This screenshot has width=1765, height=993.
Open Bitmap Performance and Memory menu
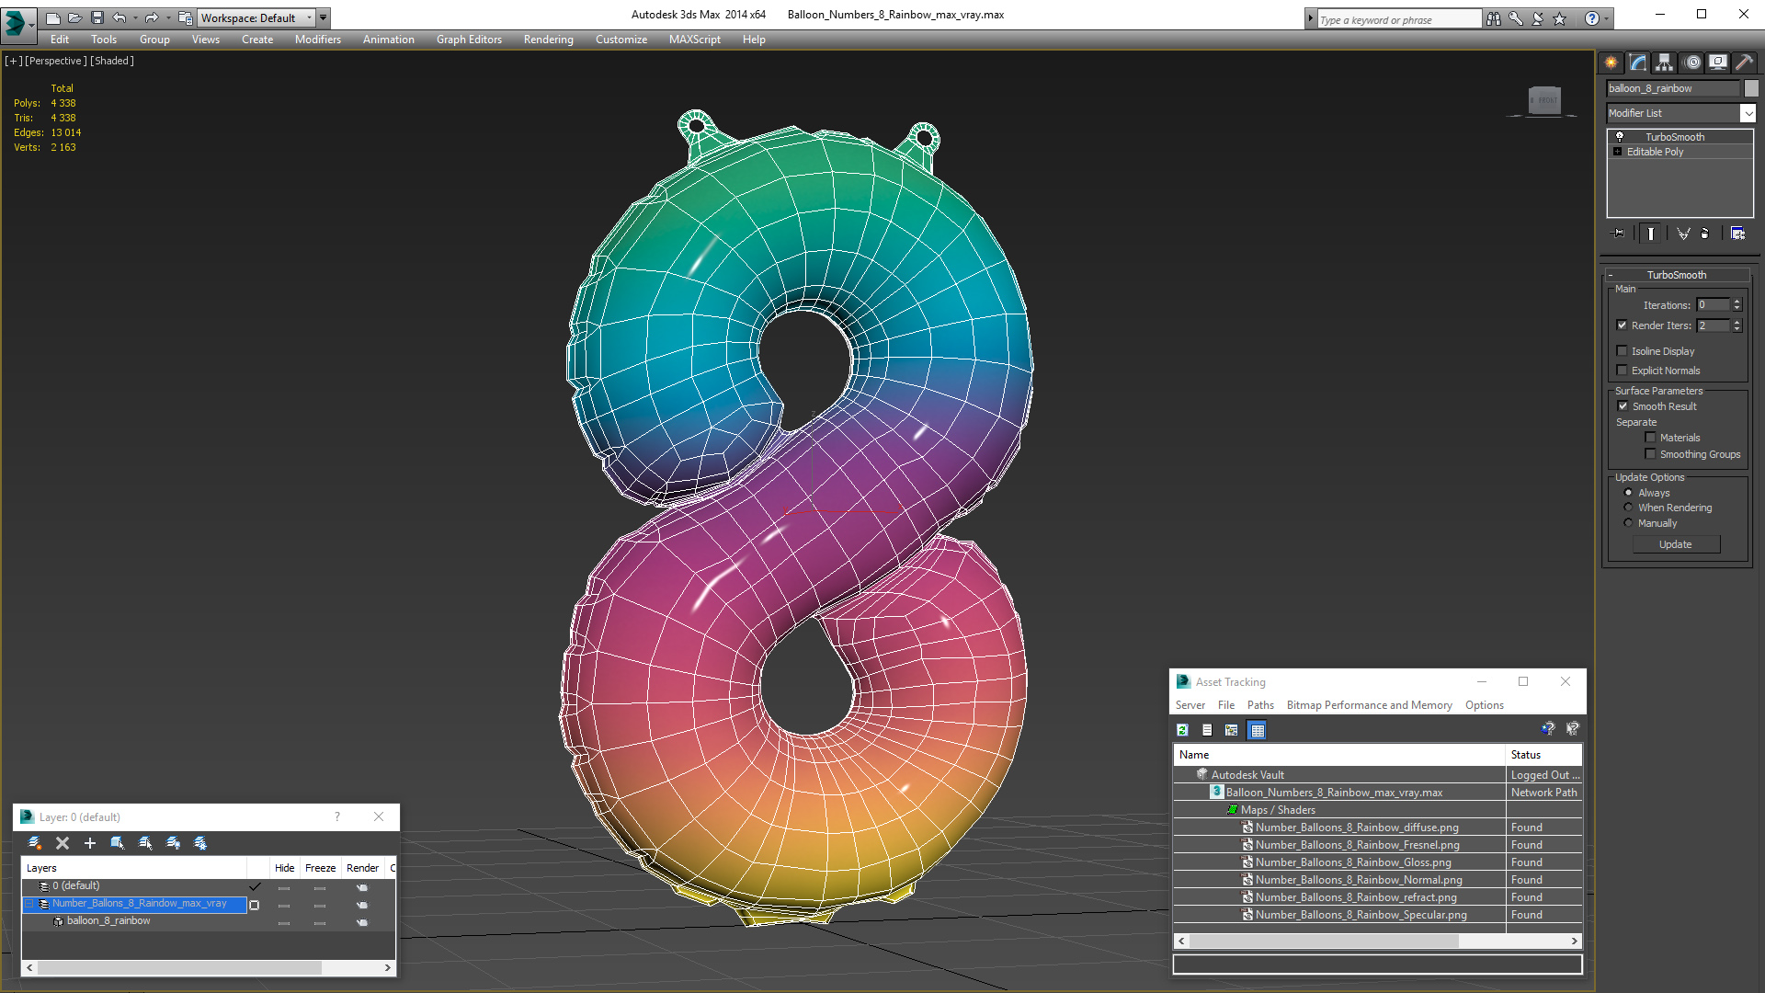coord(1369,705)
